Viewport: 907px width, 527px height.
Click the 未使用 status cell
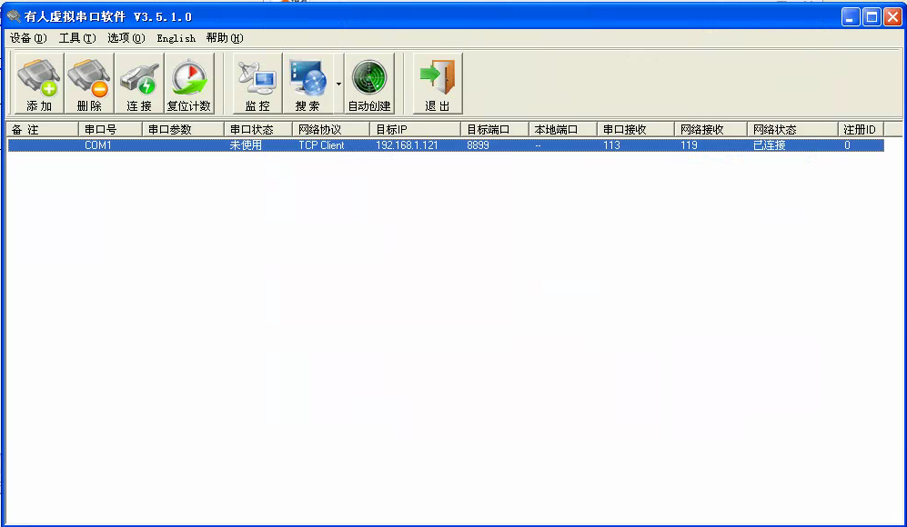click(x=246, y=145)
